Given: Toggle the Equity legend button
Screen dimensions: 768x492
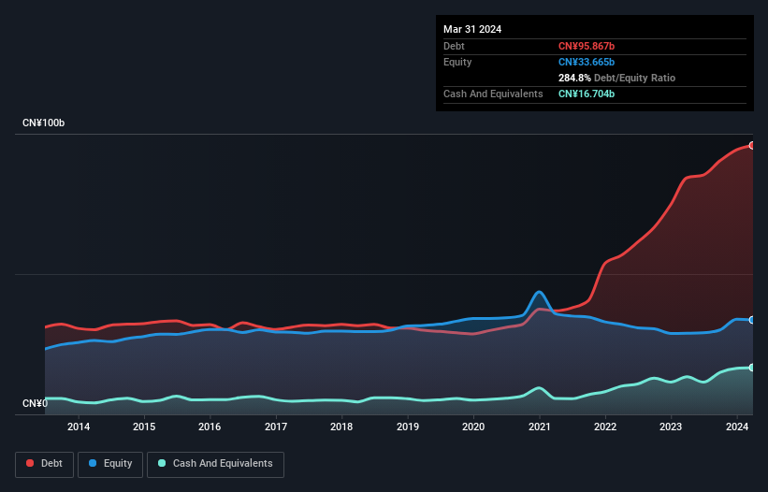Looking at the screenshot, I should [110, 464].
